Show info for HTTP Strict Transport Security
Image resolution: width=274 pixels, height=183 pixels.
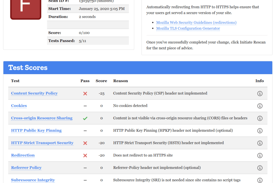point(260,143)
